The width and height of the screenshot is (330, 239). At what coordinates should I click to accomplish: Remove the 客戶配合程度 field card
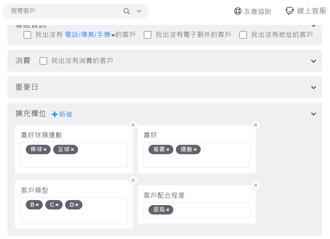coord(255,185)
